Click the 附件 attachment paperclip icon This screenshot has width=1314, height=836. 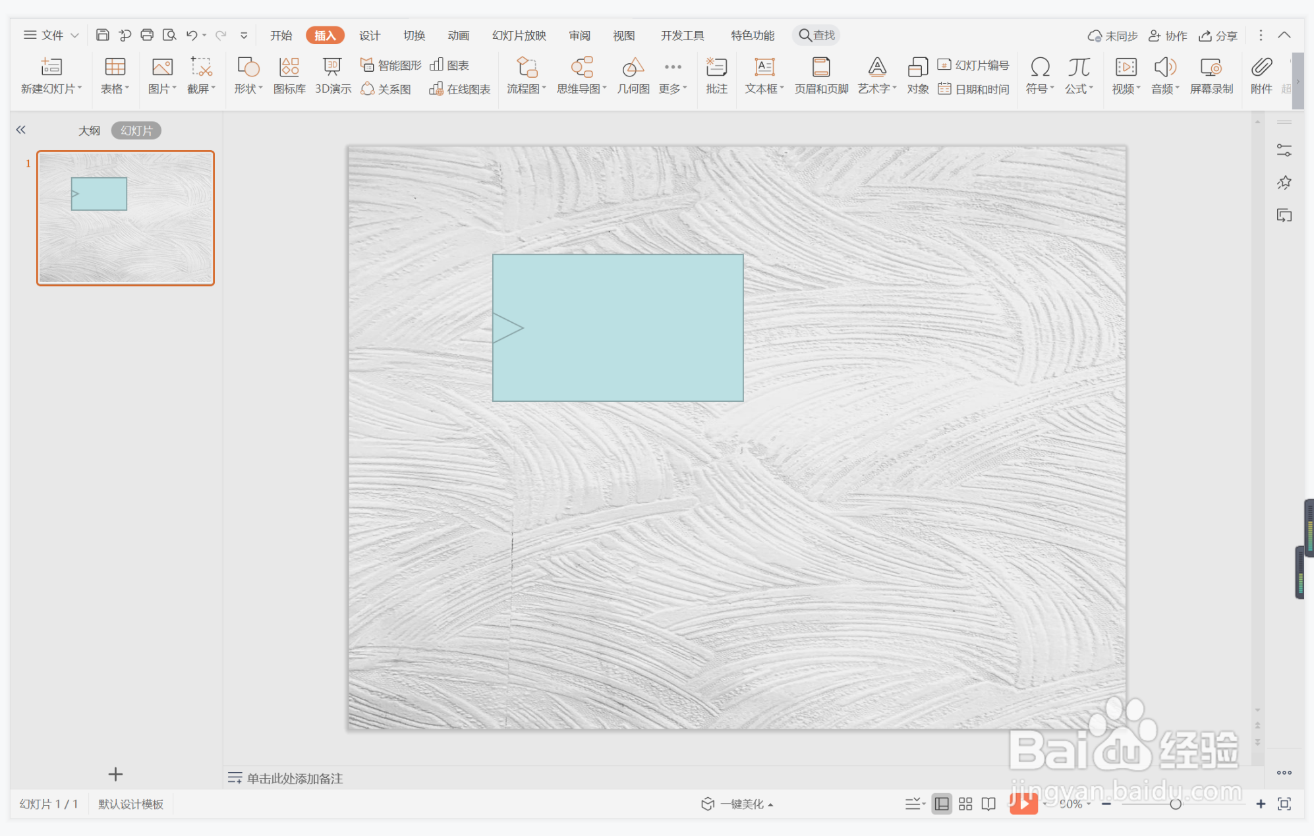[1261, 75]
